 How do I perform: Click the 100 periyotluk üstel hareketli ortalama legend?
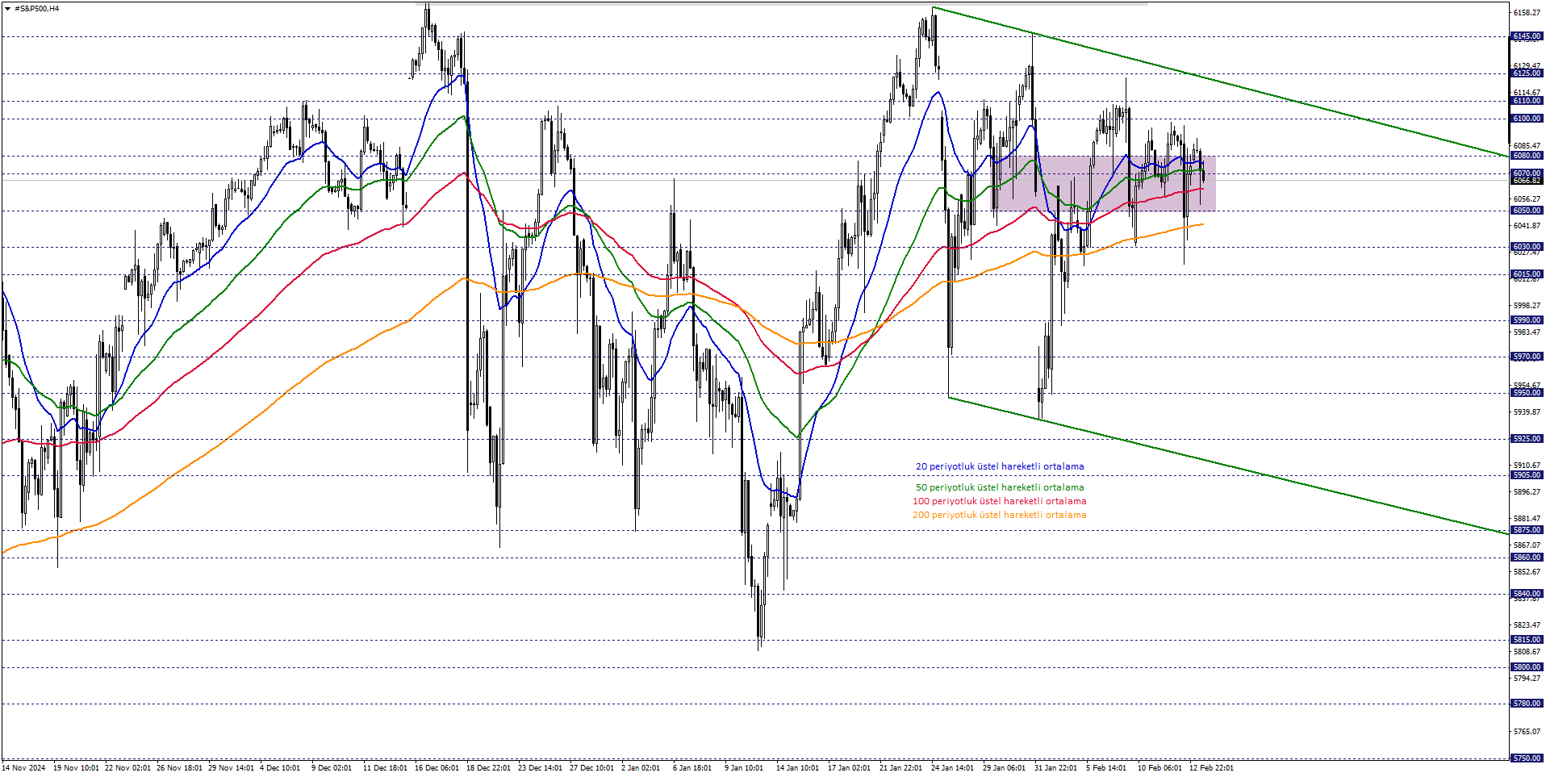coord(999,501)
